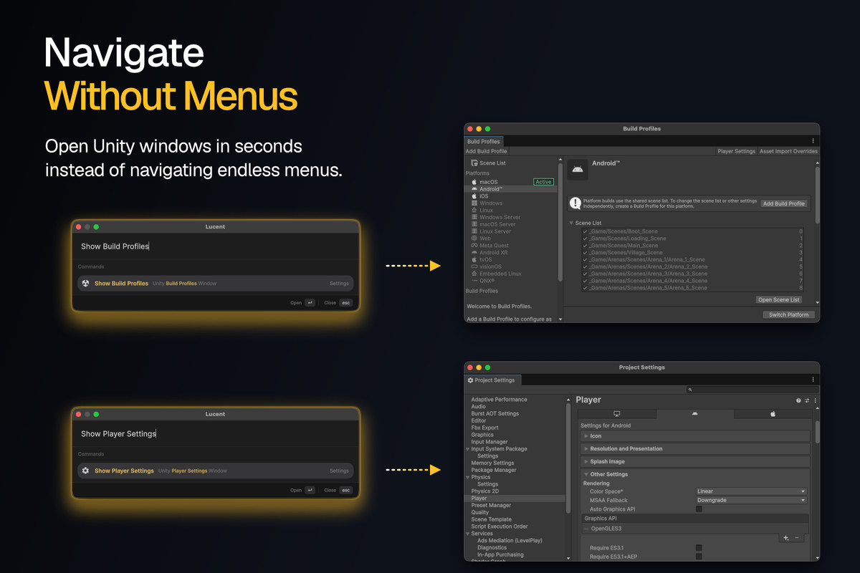Screen dimensions: 860x573
Task: Collapse the Physics tree item in Project Settings
Action: (x=468, y=477)
